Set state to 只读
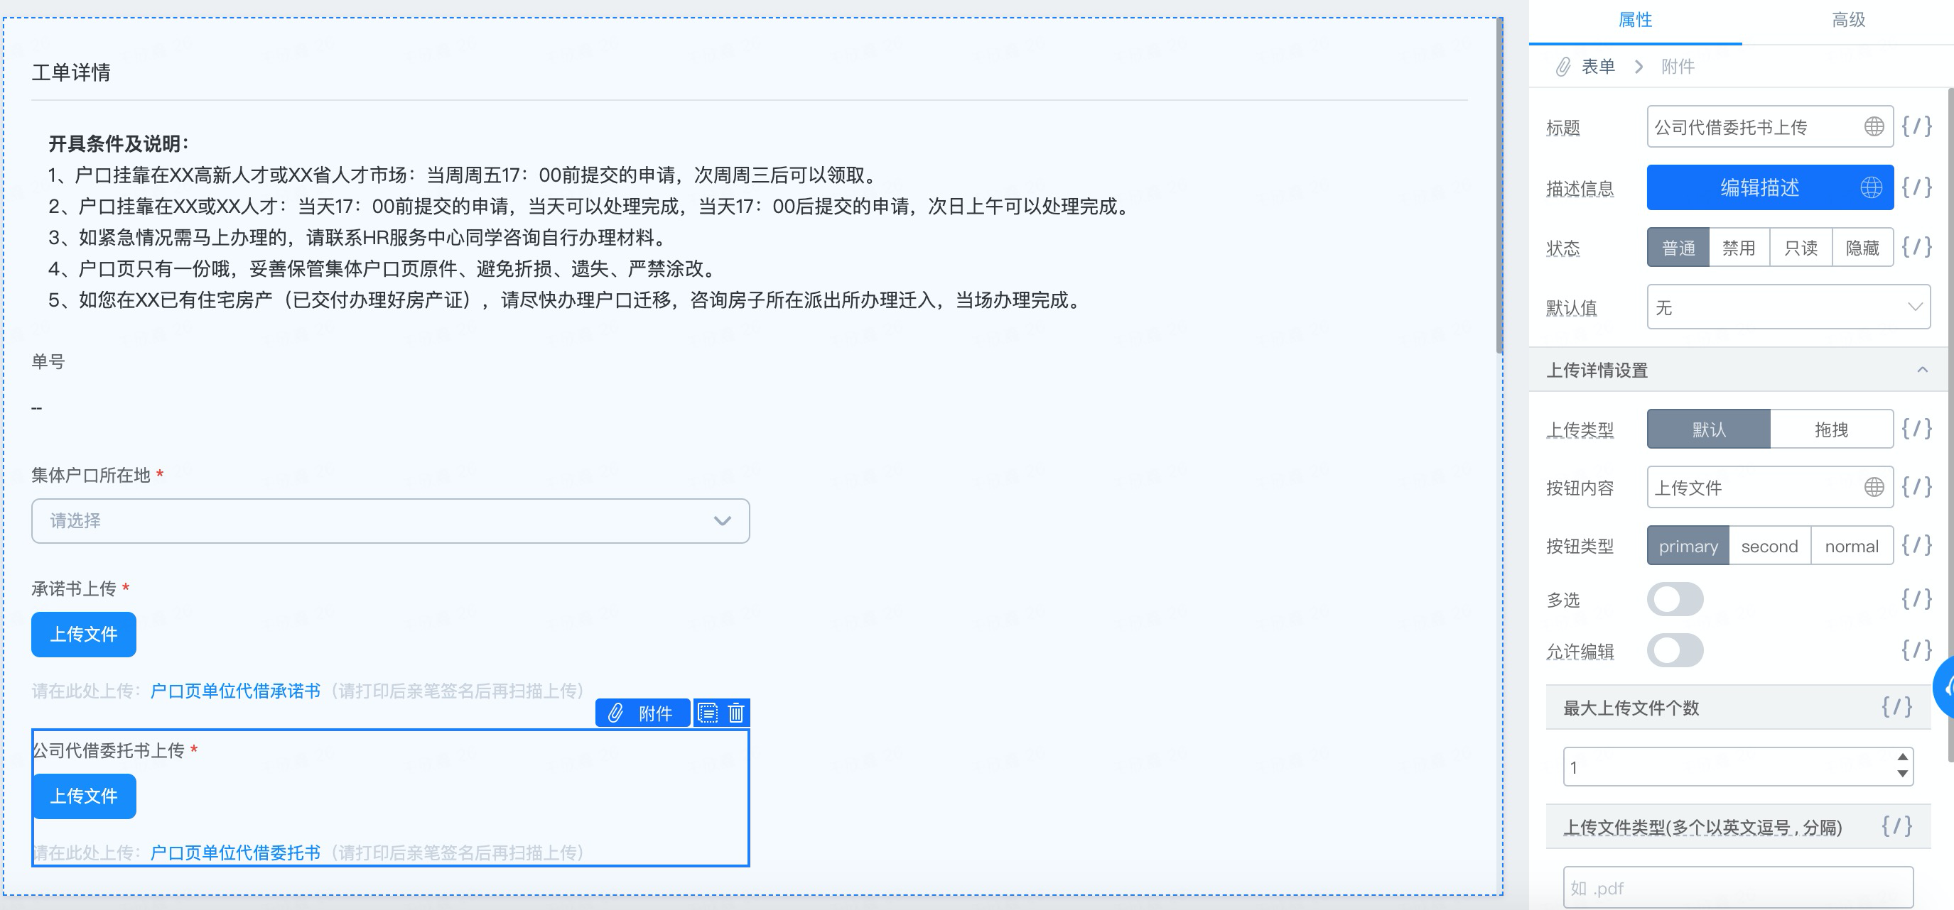This screenshot has width=1954, height=910. click(1800, 248)
